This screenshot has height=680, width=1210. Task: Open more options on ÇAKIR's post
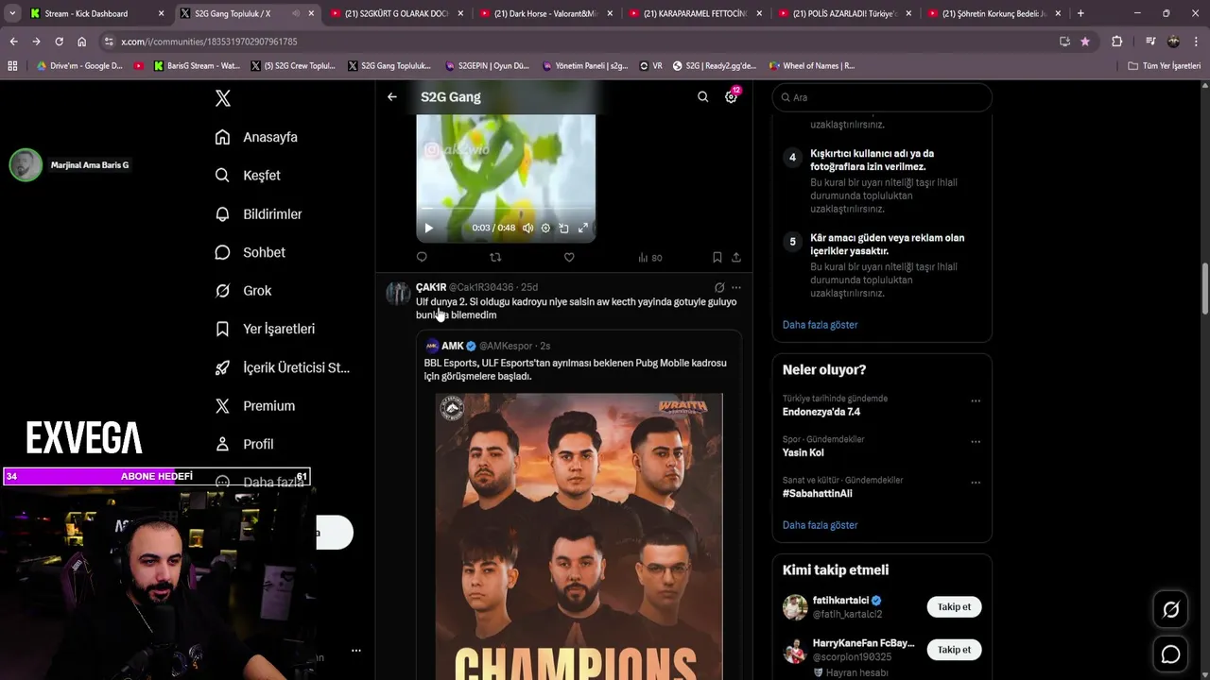(x=736, y=287)
